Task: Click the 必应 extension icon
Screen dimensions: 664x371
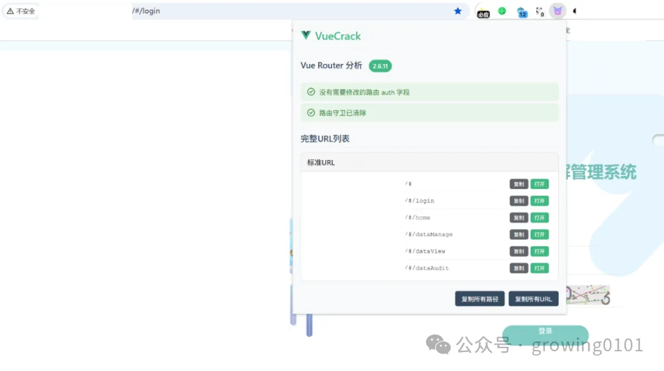Action: (x=482, y=10)
